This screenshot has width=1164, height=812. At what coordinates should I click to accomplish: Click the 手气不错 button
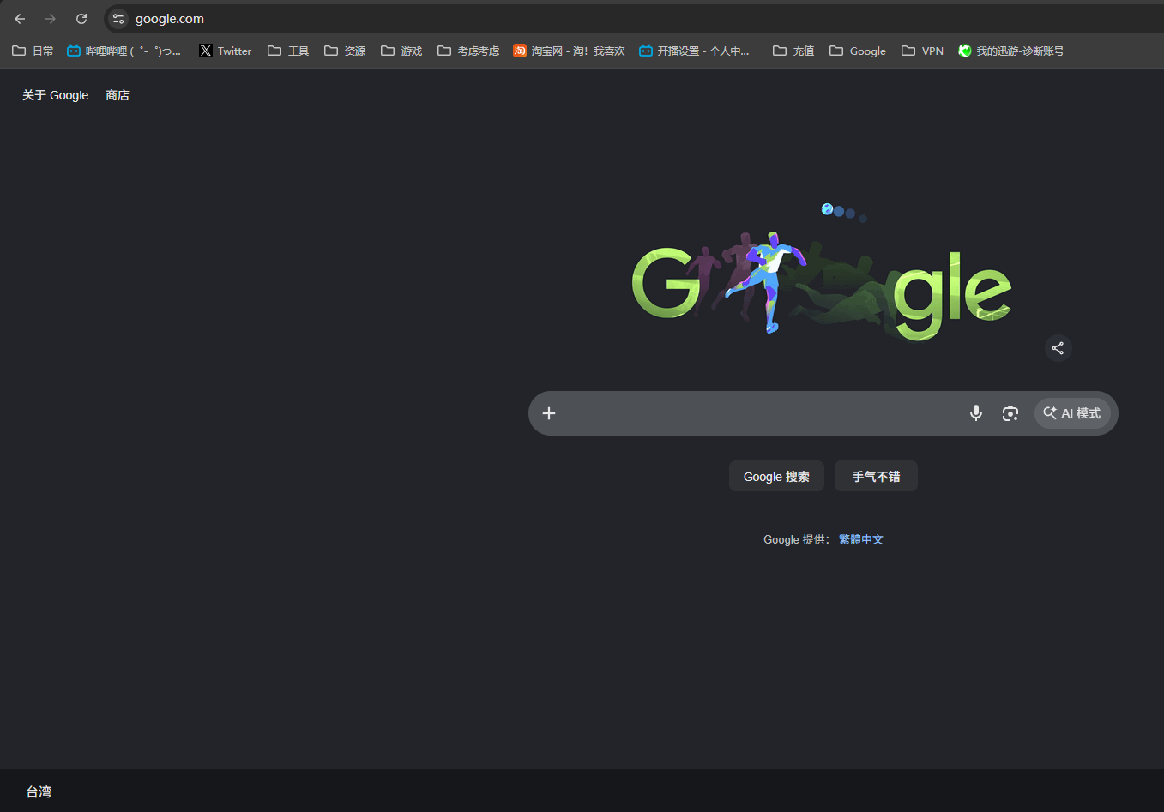(x=876, y=477)
